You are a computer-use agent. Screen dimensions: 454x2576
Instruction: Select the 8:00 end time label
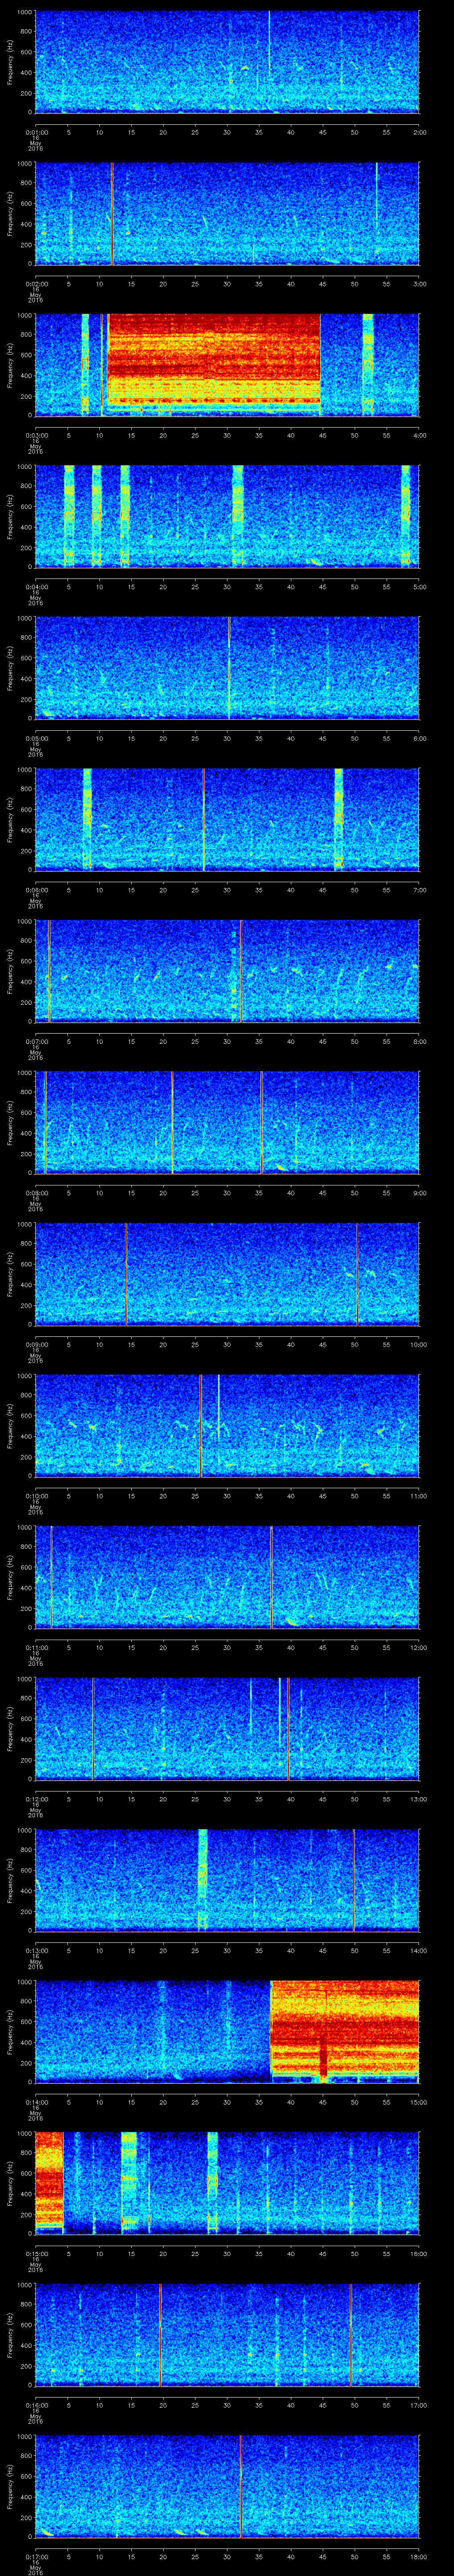419,1041
